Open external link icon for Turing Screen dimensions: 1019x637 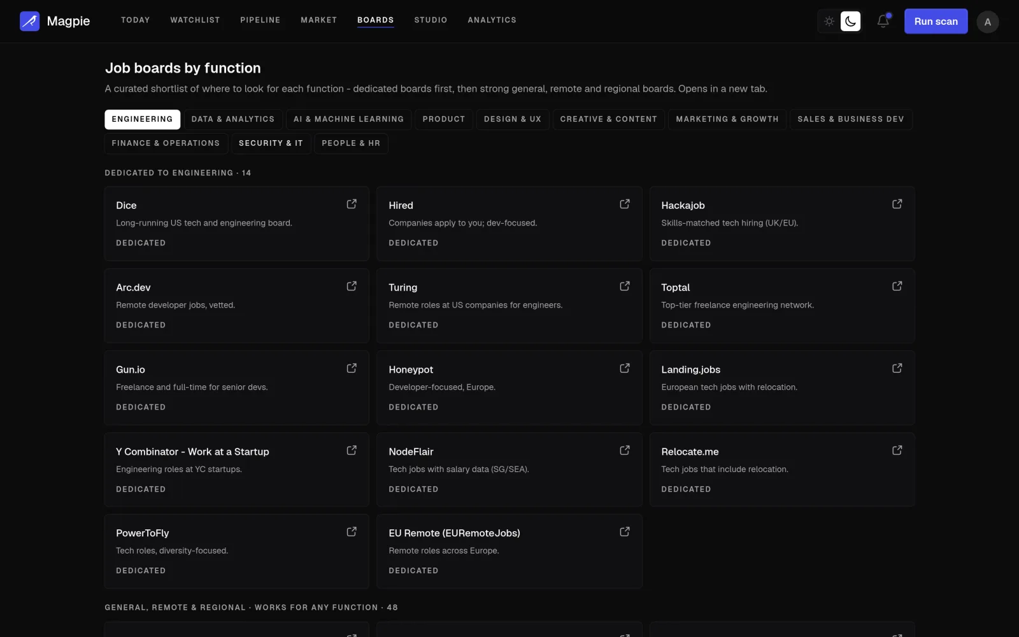coord(625,286)
